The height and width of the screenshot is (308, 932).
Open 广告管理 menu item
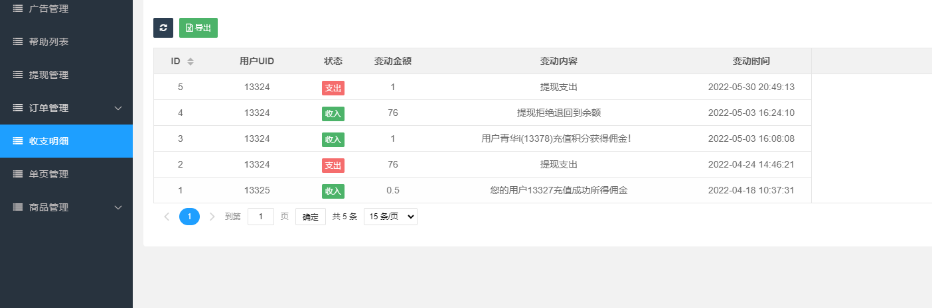pyautogui.click(x=66, y=9)
